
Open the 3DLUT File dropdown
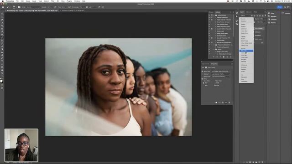[220, 72]
